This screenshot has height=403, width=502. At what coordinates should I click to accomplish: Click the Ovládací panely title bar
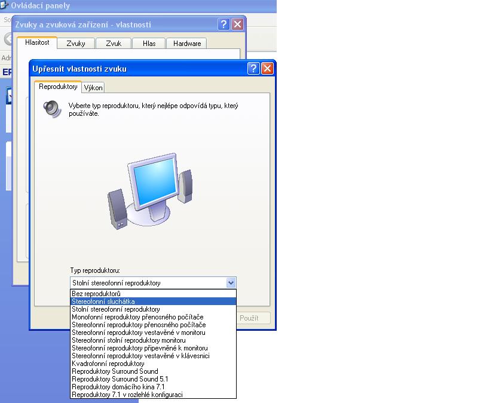click(x=138, y=6)
